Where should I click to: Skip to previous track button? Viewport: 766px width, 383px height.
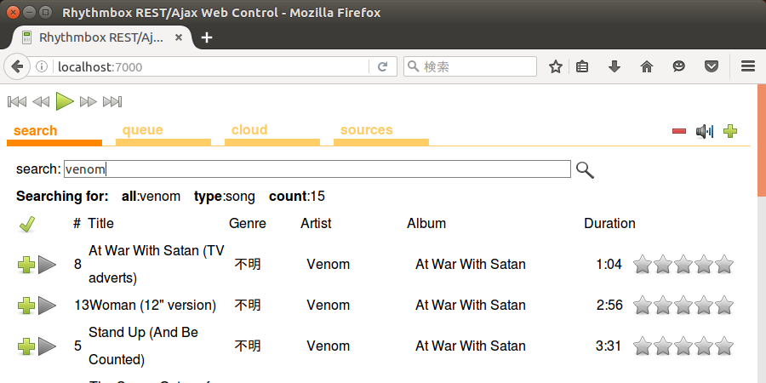17,101
